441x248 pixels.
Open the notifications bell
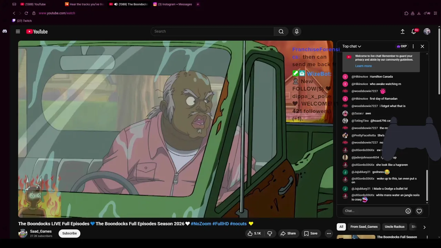(414, 31)
